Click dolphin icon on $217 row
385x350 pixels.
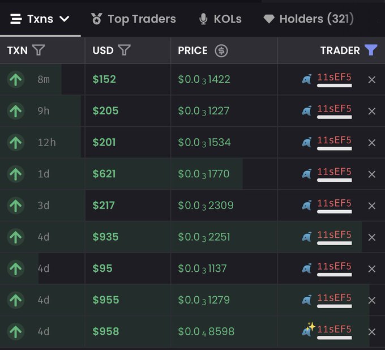pos(307,206)
